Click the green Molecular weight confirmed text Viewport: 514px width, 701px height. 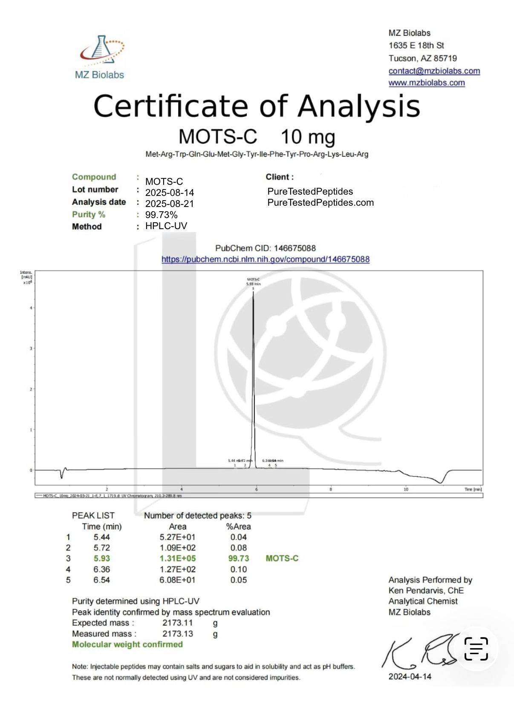pos(127,644)
